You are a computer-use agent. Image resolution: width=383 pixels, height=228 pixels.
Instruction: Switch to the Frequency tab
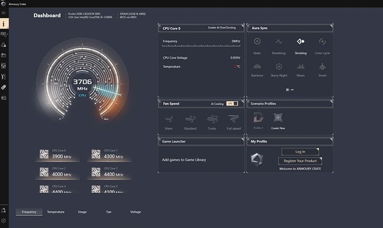[x=29, y=212]
